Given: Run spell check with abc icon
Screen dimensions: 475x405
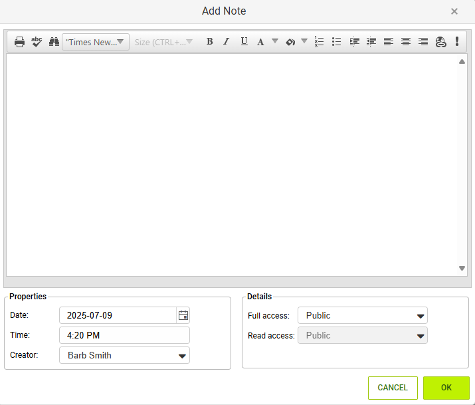Looking at the screenshot, I should (37, 41).
